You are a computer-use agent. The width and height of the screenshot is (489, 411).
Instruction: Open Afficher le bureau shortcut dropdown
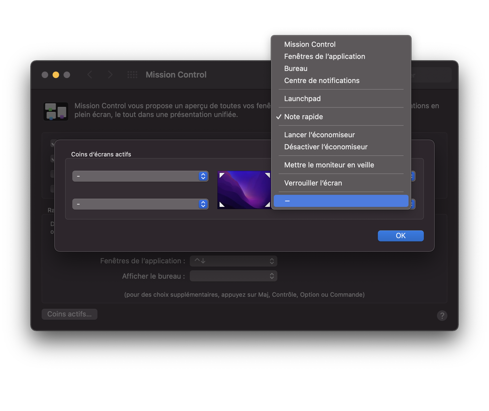pos(234,276)
